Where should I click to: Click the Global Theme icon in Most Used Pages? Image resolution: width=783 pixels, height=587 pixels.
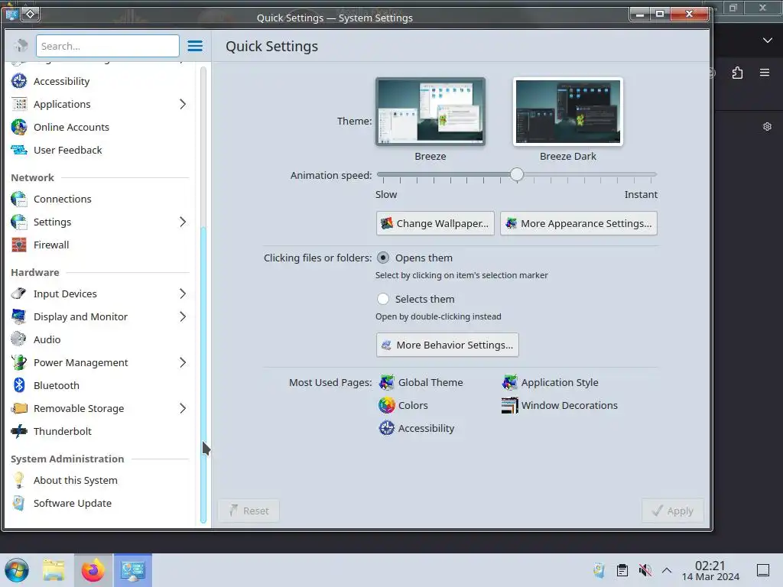click(x=386, y=382)
